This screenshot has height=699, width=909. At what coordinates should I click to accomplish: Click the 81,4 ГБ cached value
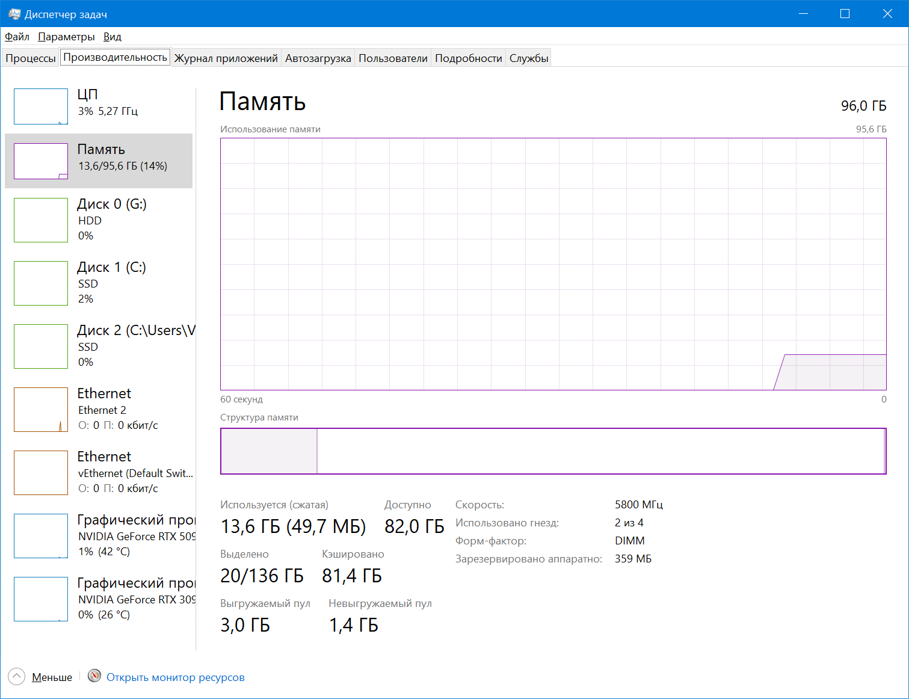(x=352, y=576)
